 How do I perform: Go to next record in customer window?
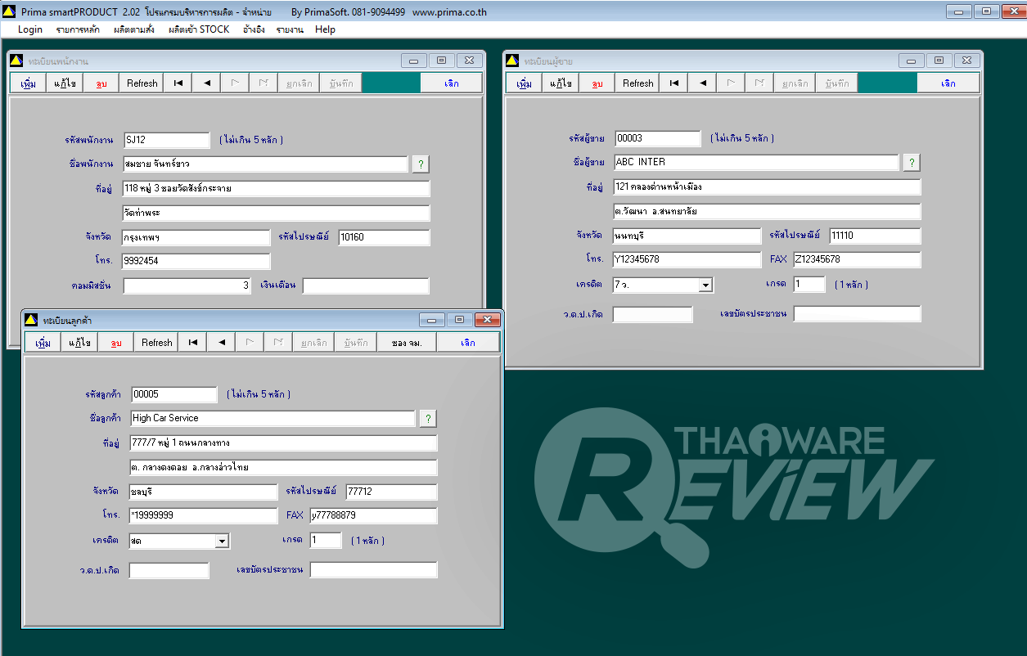(250, 343)
